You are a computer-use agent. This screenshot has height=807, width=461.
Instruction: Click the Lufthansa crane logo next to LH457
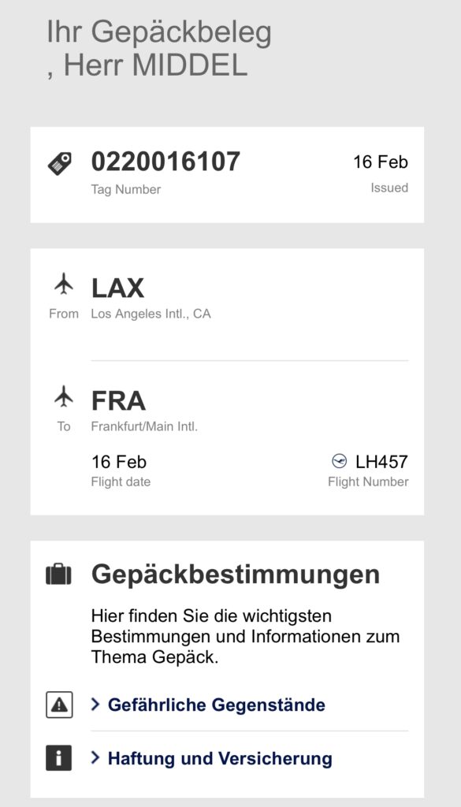339,461
